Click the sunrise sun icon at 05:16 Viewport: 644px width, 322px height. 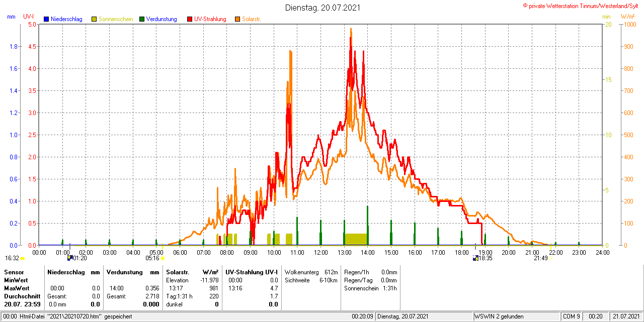(x=163, y=258)
